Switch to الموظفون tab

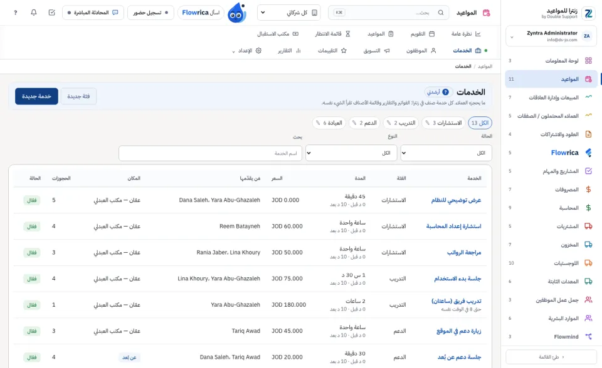pyautogui.click(x=421, y=51)
